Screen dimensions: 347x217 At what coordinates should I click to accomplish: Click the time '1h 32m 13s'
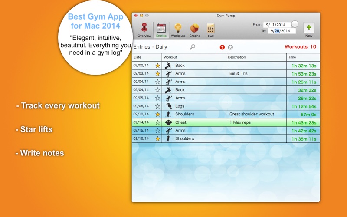point(304,66)
